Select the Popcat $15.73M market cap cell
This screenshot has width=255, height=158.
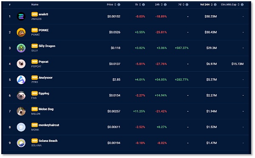tap(238, 64)
